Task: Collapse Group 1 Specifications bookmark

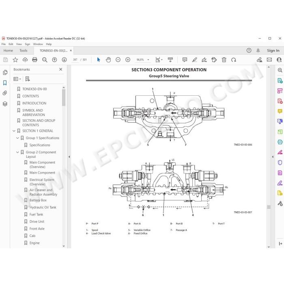Action: tap(17, 138)
